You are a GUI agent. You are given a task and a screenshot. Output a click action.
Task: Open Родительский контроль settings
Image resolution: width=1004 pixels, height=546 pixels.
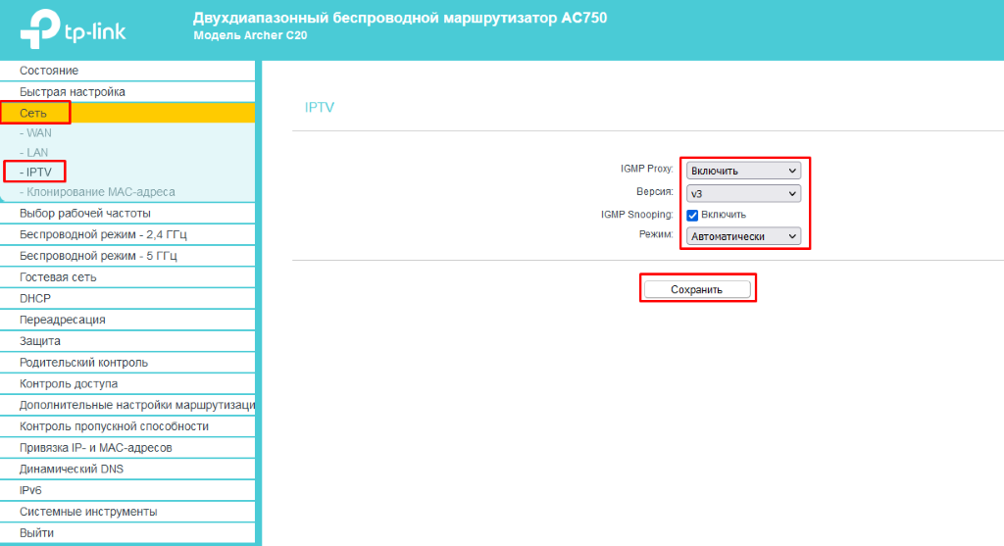point(127,363)
